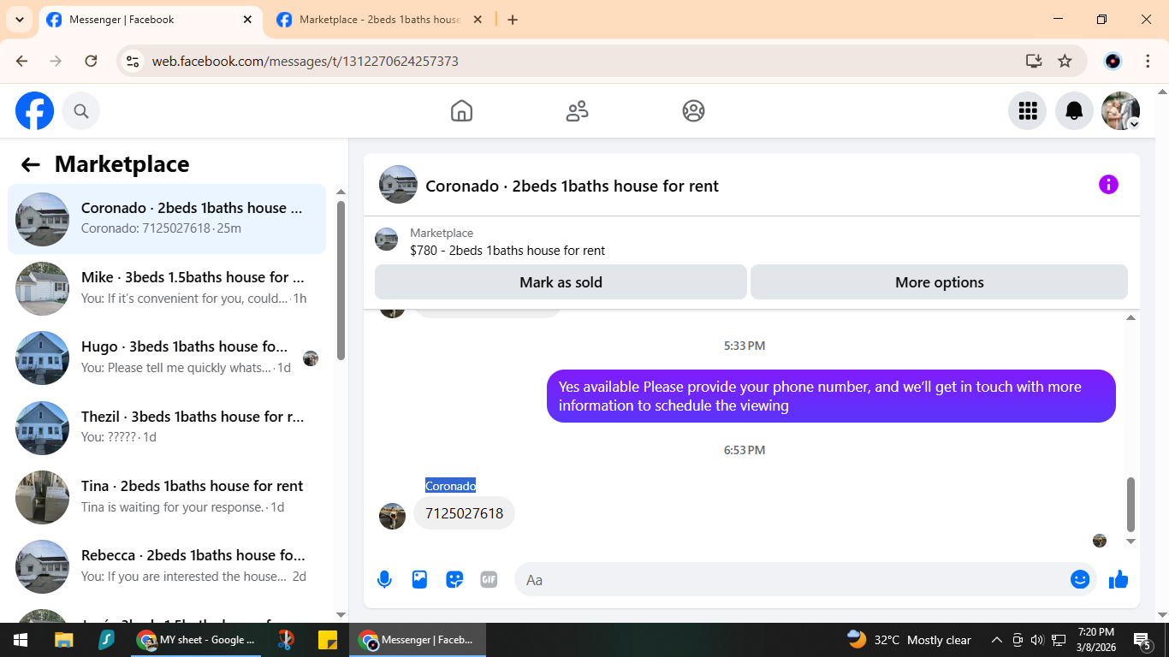Image resolution: width=1169 pixels, height=657 pixels.
Task: Go back in browser history
Action: pos(22,61)
